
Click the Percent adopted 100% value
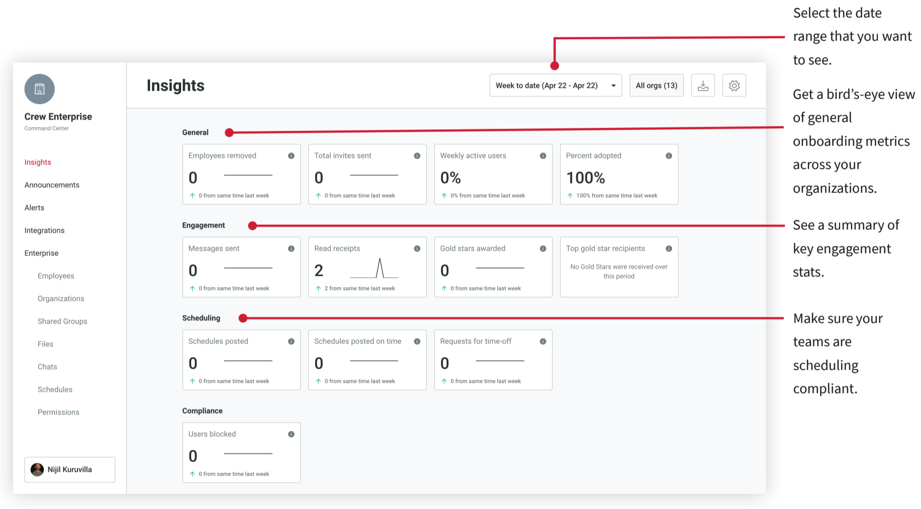(585, 178)
